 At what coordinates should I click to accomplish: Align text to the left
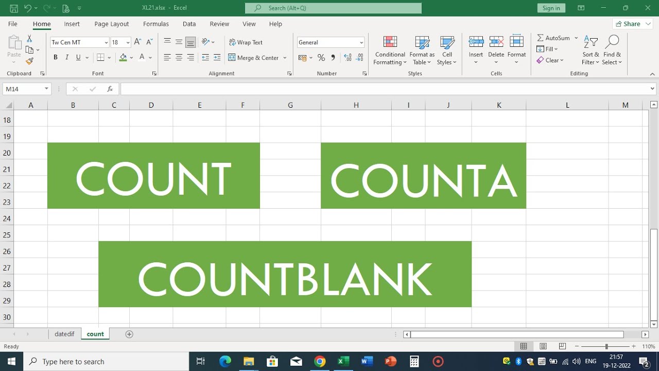(167, 58)
